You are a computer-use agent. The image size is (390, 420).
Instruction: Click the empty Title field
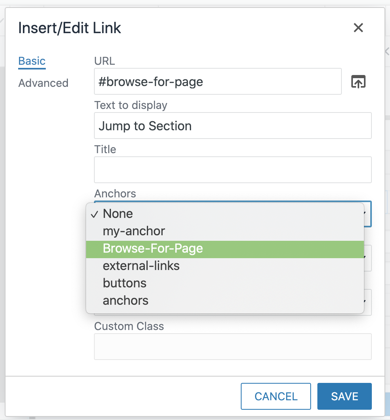(x=232, y=170)
